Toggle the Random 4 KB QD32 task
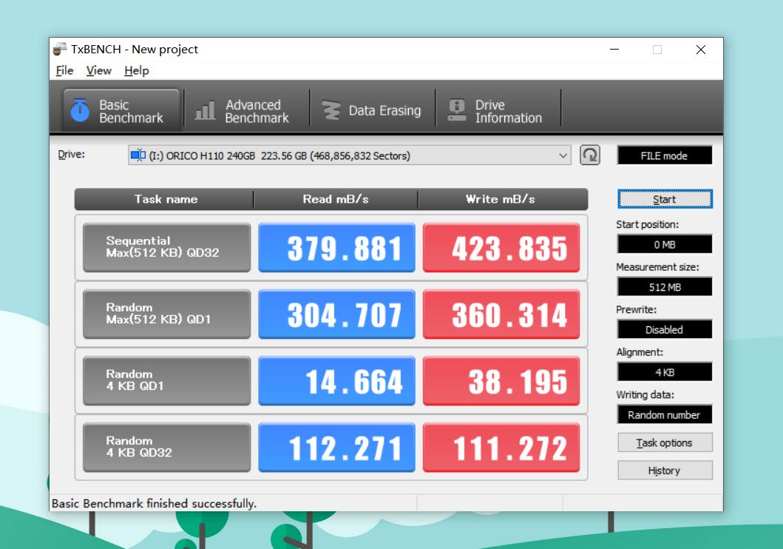The height and width of the screenshot is (549, 783). (x=166, y=447)
